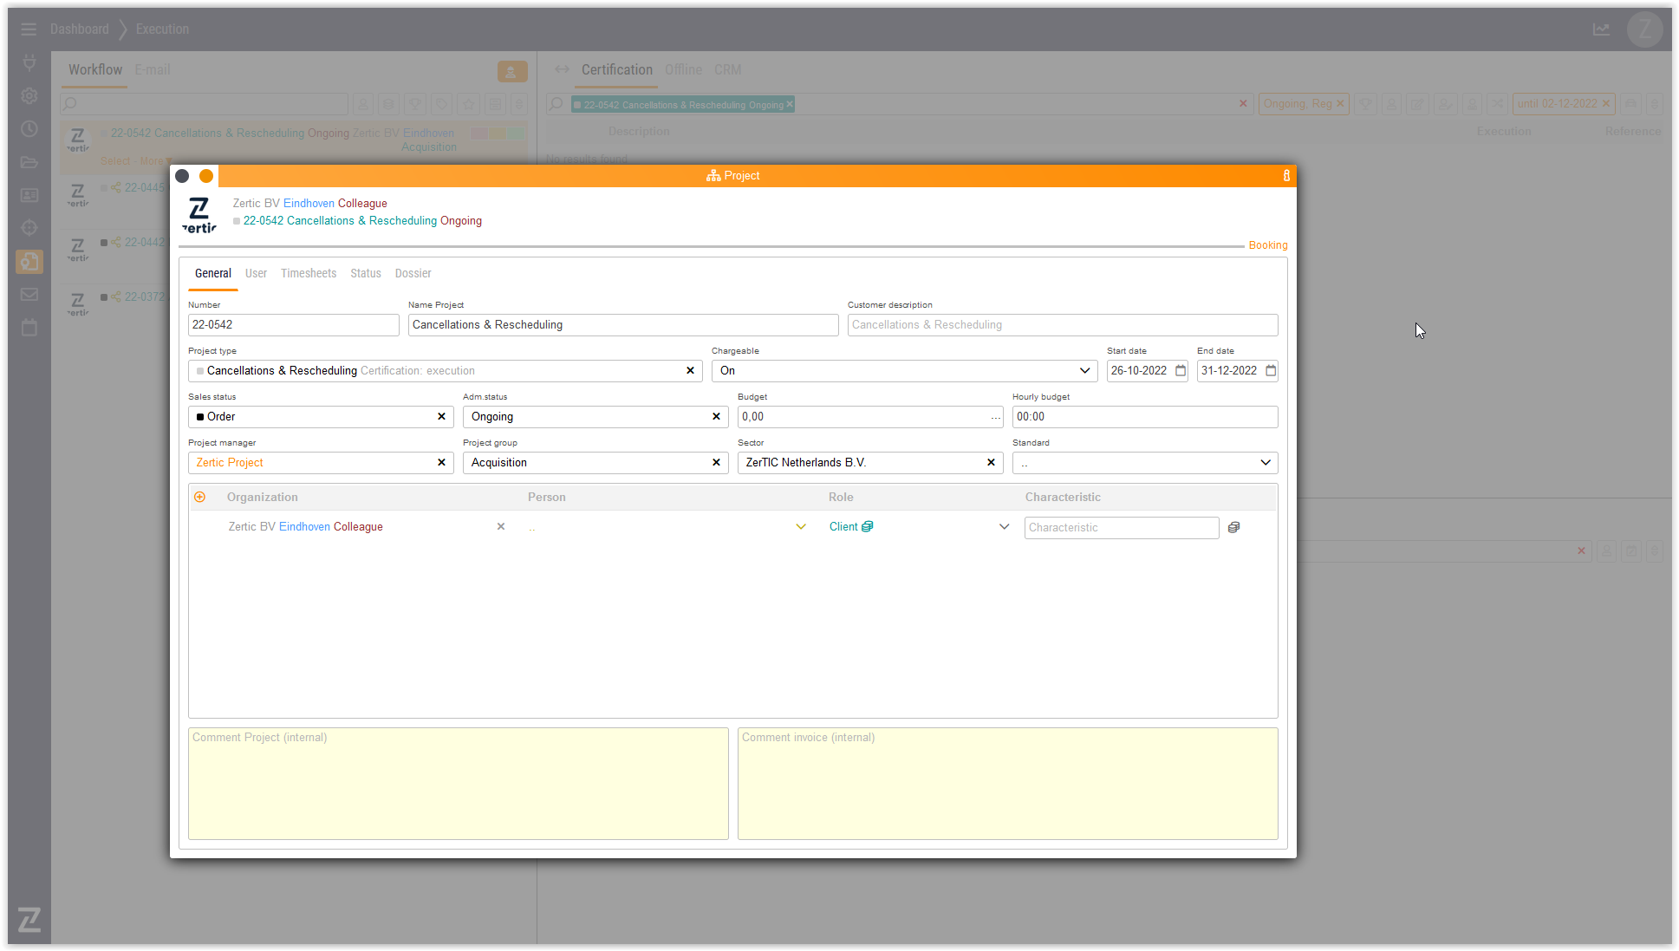
Task: Clear the Project type selection
Action: pos(690,371)
